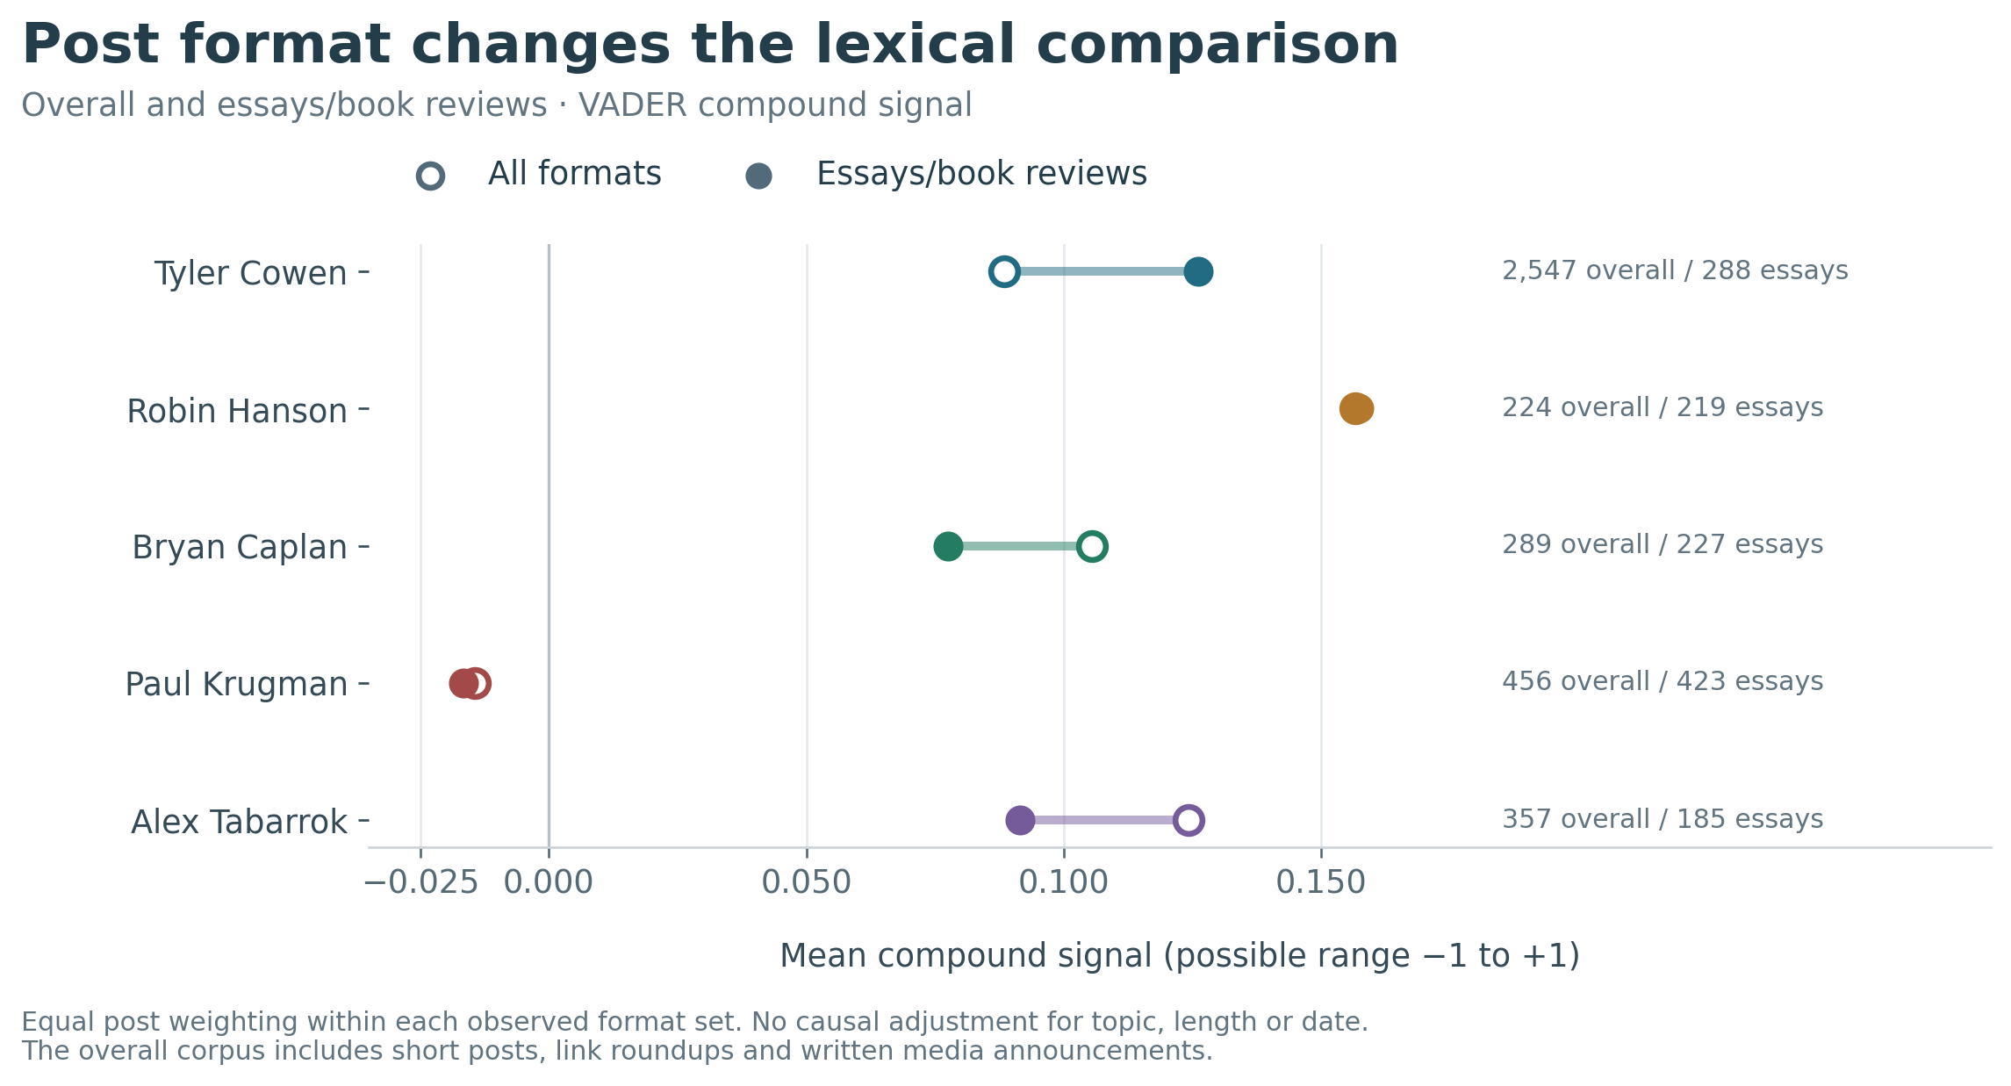
Task: Click the 0.000 x-axis tick label
Action: coord(549,882)
